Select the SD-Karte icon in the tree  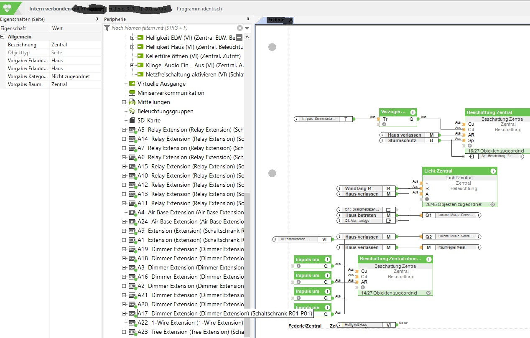click(x=132, y=120)
